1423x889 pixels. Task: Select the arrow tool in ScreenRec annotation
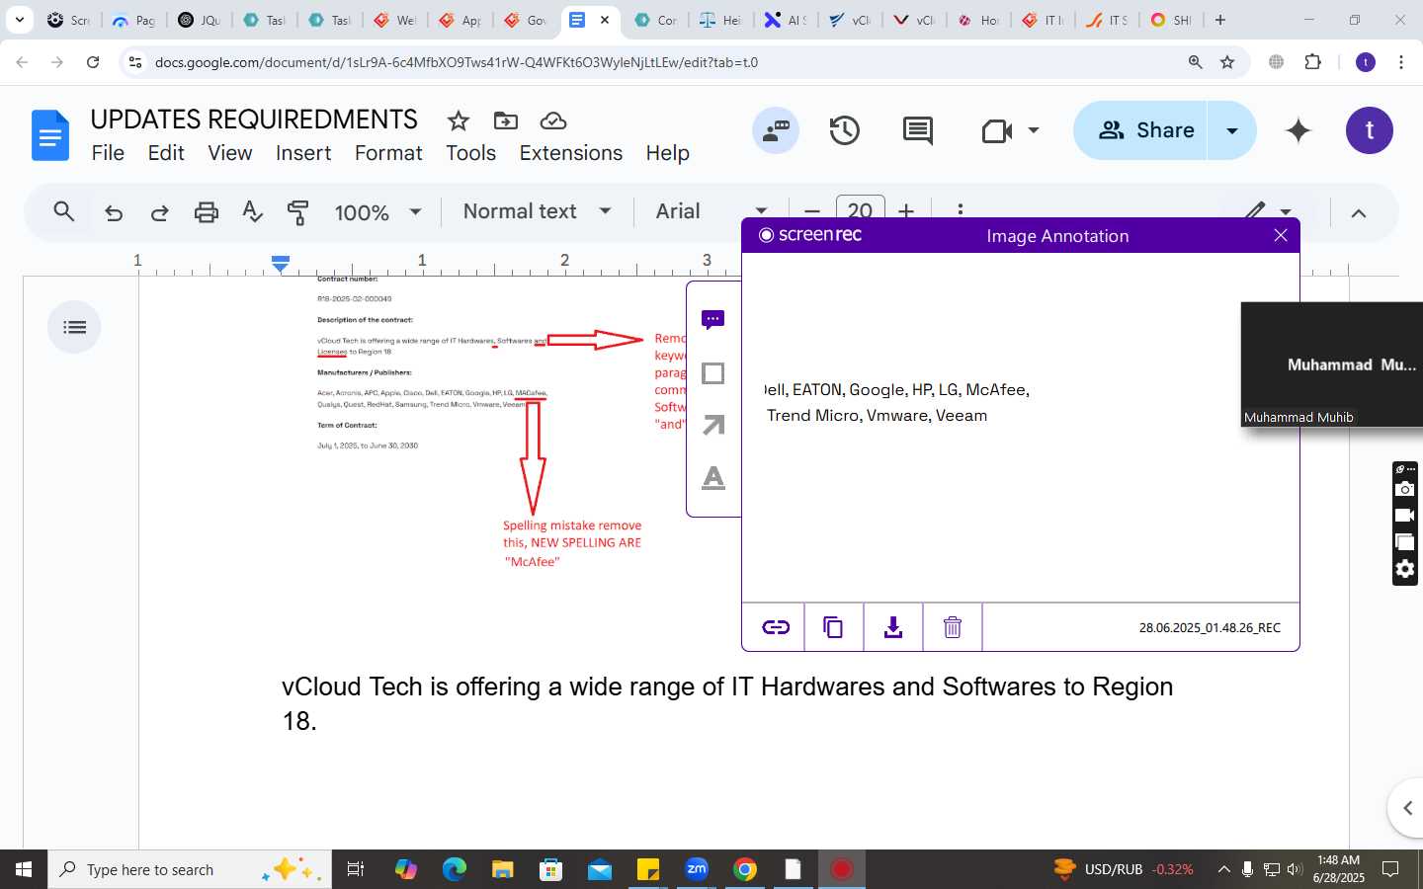point(713,425)
